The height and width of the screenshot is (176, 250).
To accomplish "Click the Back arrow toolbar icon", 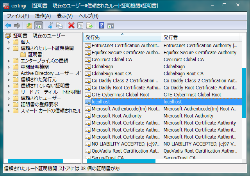I will click(8, 25).
